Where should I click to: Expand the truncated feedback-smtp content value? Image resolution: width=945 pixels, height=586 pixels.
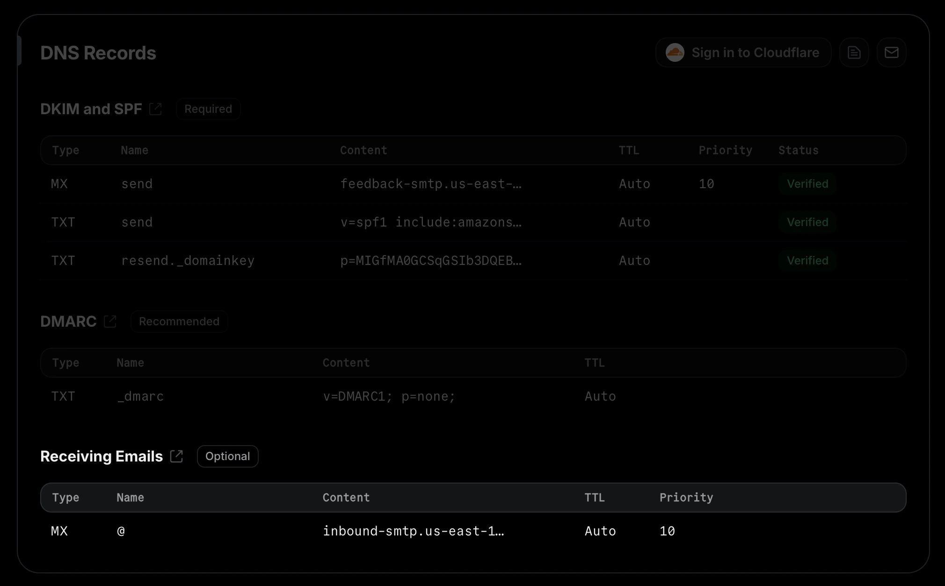pyautogui.click(x=431, y=183)
